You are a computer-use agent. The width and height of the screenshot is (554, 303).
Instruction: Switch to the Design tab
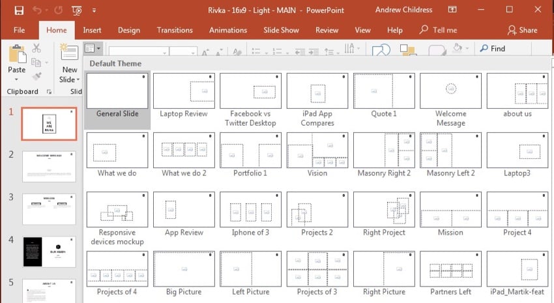click(129, 31)
